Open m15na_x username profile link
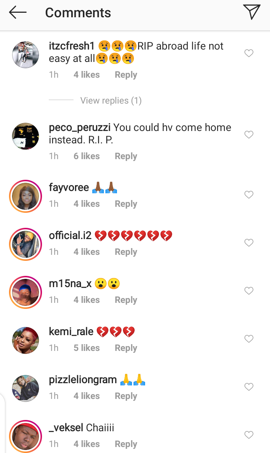270x453 pixels. [x=70, y=284]
